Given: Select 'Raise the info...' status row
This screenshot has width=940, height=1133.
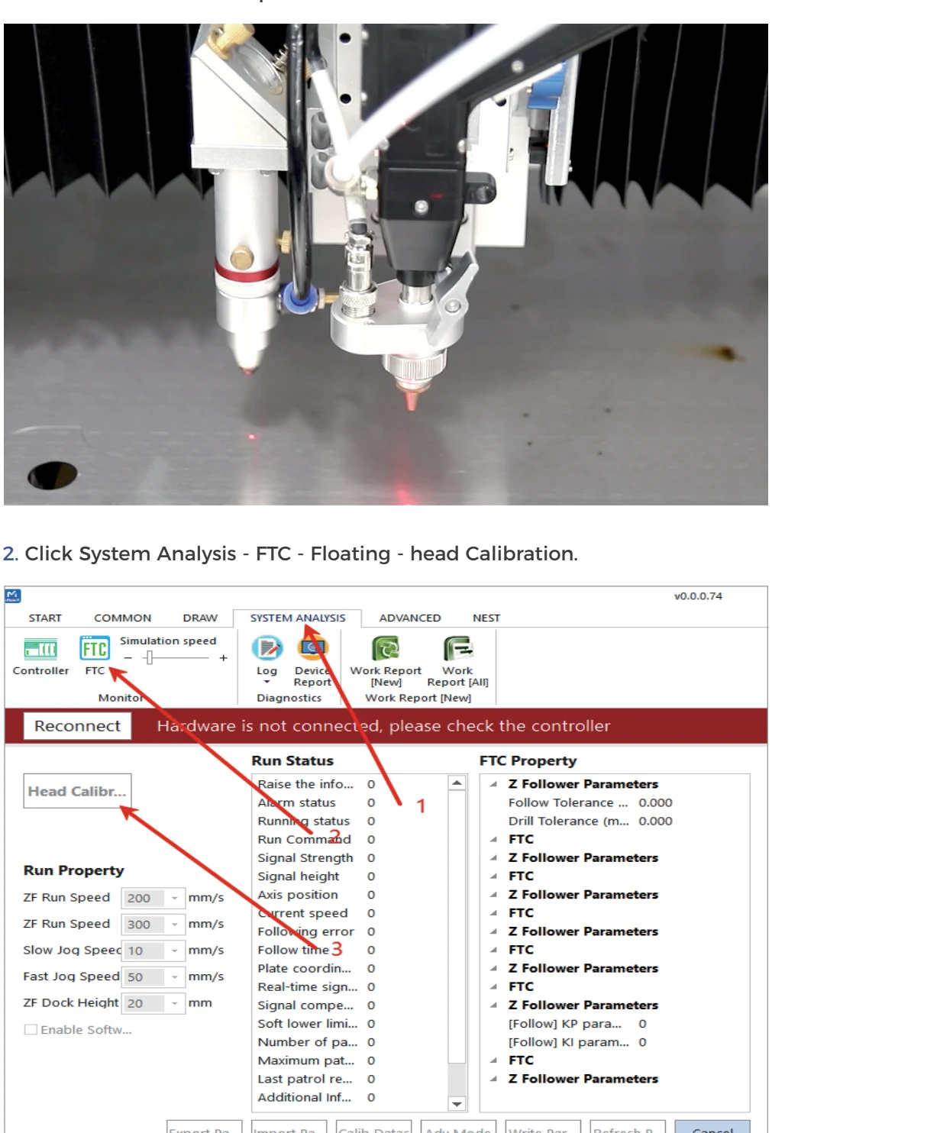Looking at the screenshot, I should 349,784.
